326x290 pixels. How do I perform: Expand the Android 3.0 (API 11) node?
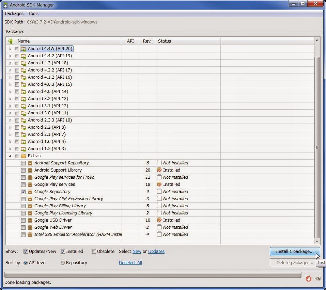[10, 113]
